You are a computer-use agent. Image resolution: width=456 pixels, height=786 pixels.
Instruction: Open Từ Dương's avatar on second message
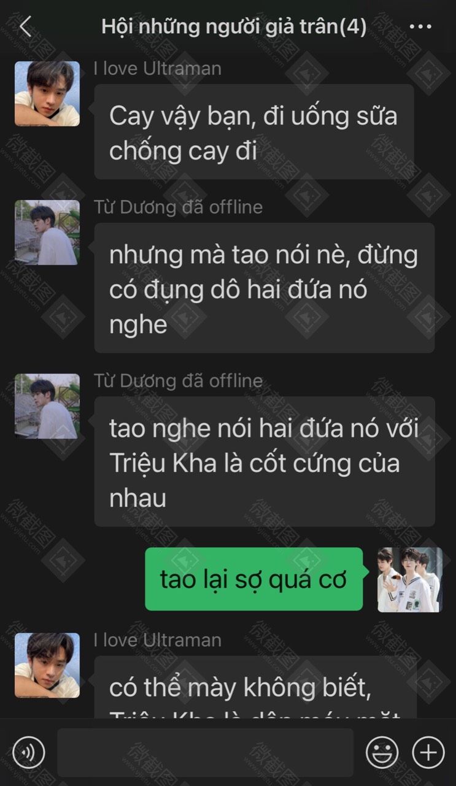(47, 233)
